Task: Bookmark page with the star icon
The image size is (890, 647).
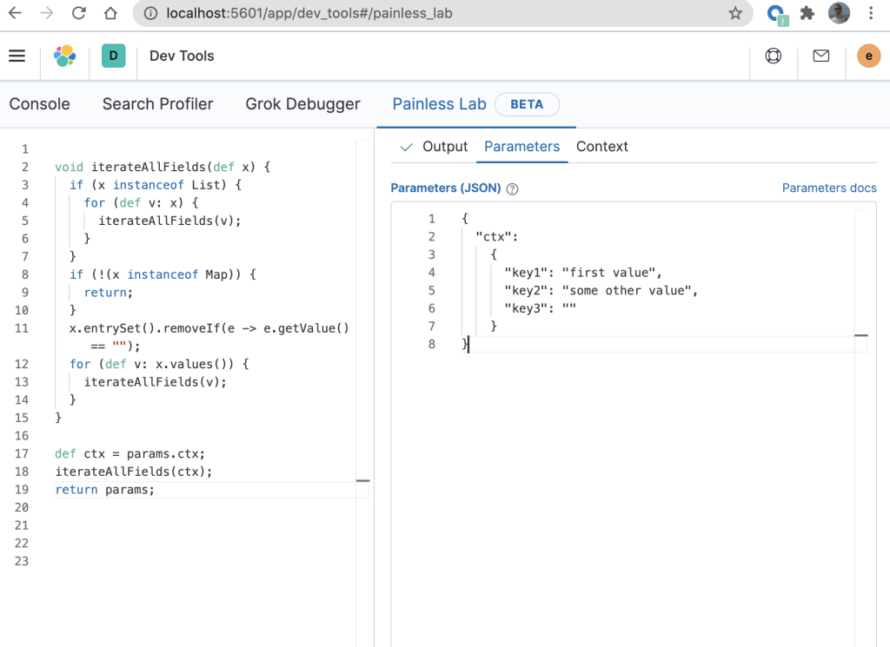Action: click(735, 13)
